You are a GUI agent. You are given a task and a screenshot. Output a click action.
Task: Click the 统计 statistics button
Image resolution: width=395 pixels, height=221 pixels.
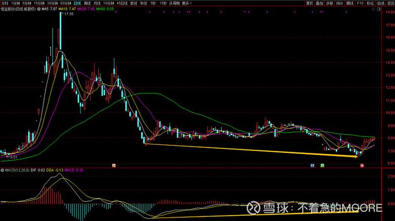(339, 3)
